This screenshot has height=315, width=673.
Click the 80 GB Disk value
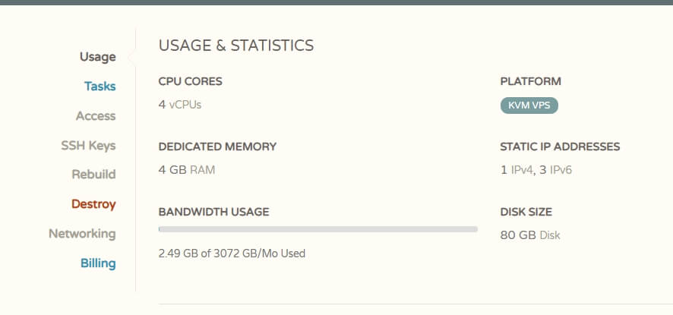(x=529, y=235)
